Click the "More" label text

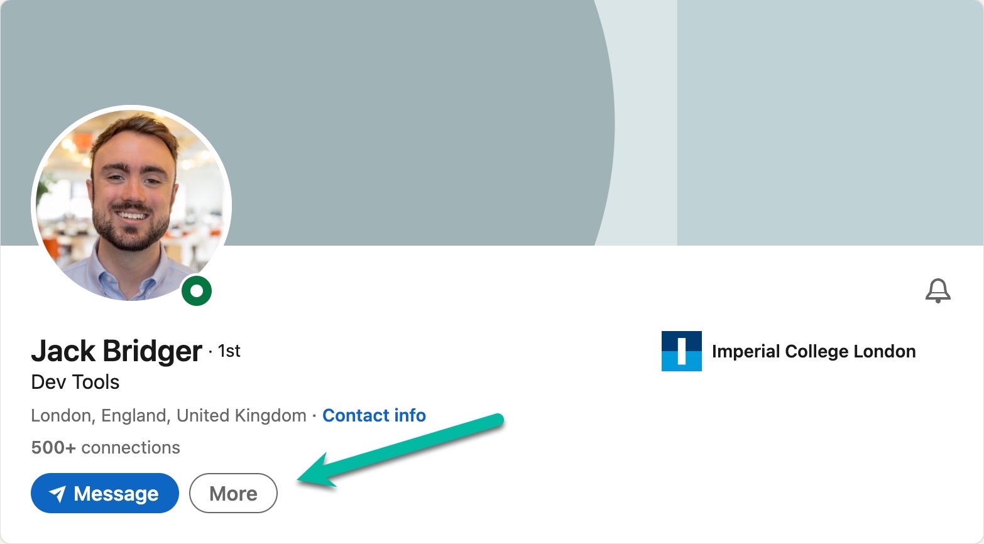233,494
